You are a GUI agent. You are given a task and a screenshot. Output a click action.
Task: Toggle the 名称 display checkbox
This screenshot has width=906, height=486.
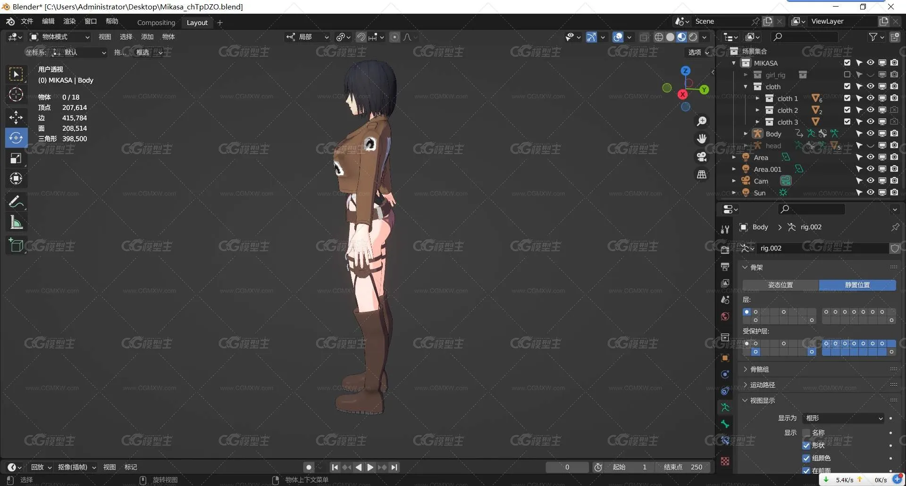coord(806,433)
